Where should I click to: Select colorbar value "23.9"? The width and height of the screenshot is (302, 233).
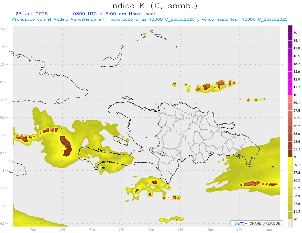point(297,196)
